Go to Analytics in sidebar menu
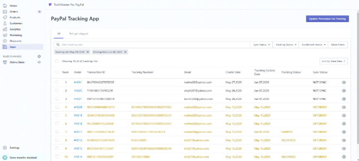Image resolution: width=359 pixels, height=161 pixels. (x=15, y=30)
